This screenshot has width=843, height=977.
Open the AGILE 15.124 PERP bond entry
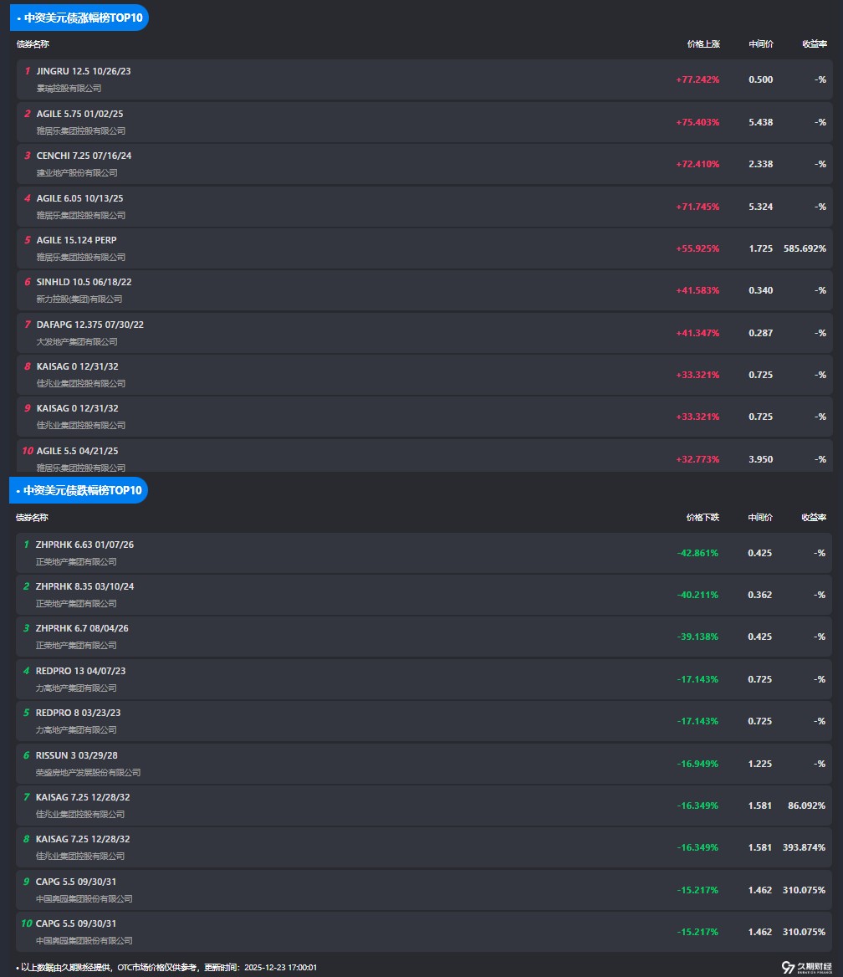coord(77,240)
